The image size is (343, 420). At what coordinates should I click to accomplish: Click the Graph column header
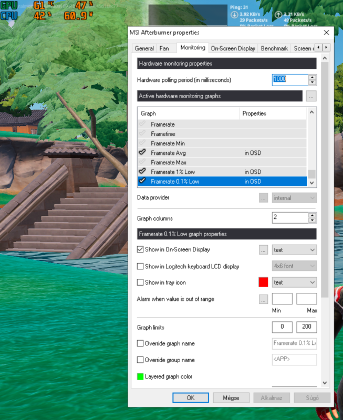189,113
